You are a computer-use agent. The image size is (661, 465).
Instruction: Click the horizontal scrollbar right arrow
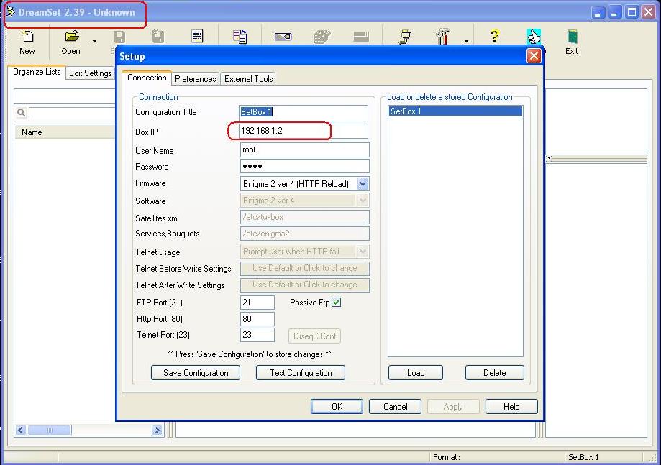coord(158,430)
